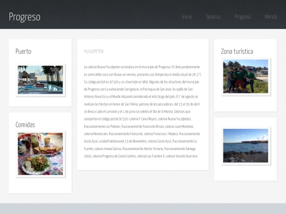Click the Puerto heading

click(x=23, y=51)
